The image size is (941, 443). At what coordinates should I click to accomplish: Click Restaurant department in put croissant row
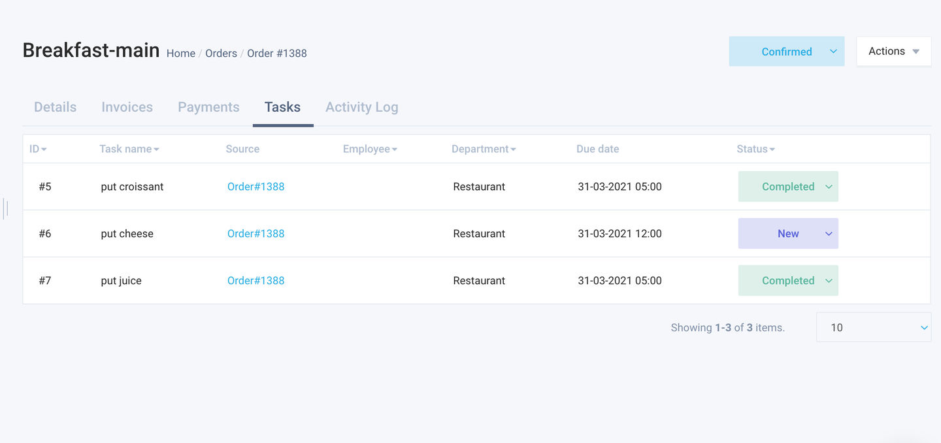click(x=479, y=187)
